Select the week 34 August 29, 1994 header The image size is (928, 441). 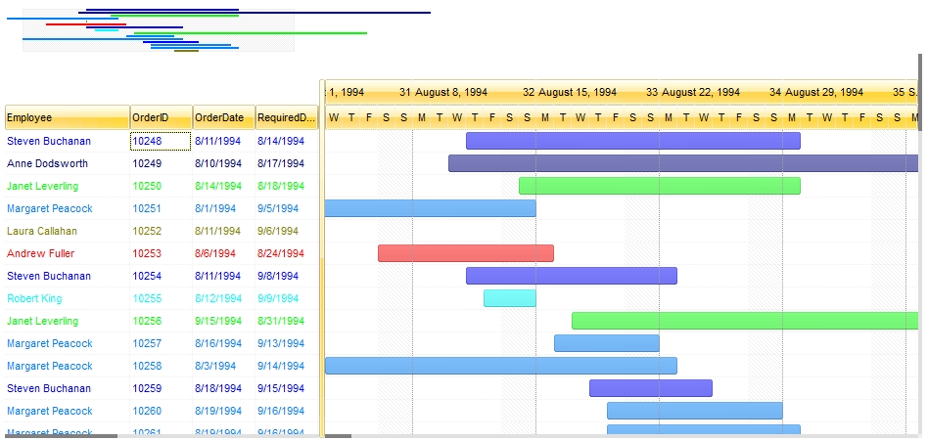coord(824,92)
